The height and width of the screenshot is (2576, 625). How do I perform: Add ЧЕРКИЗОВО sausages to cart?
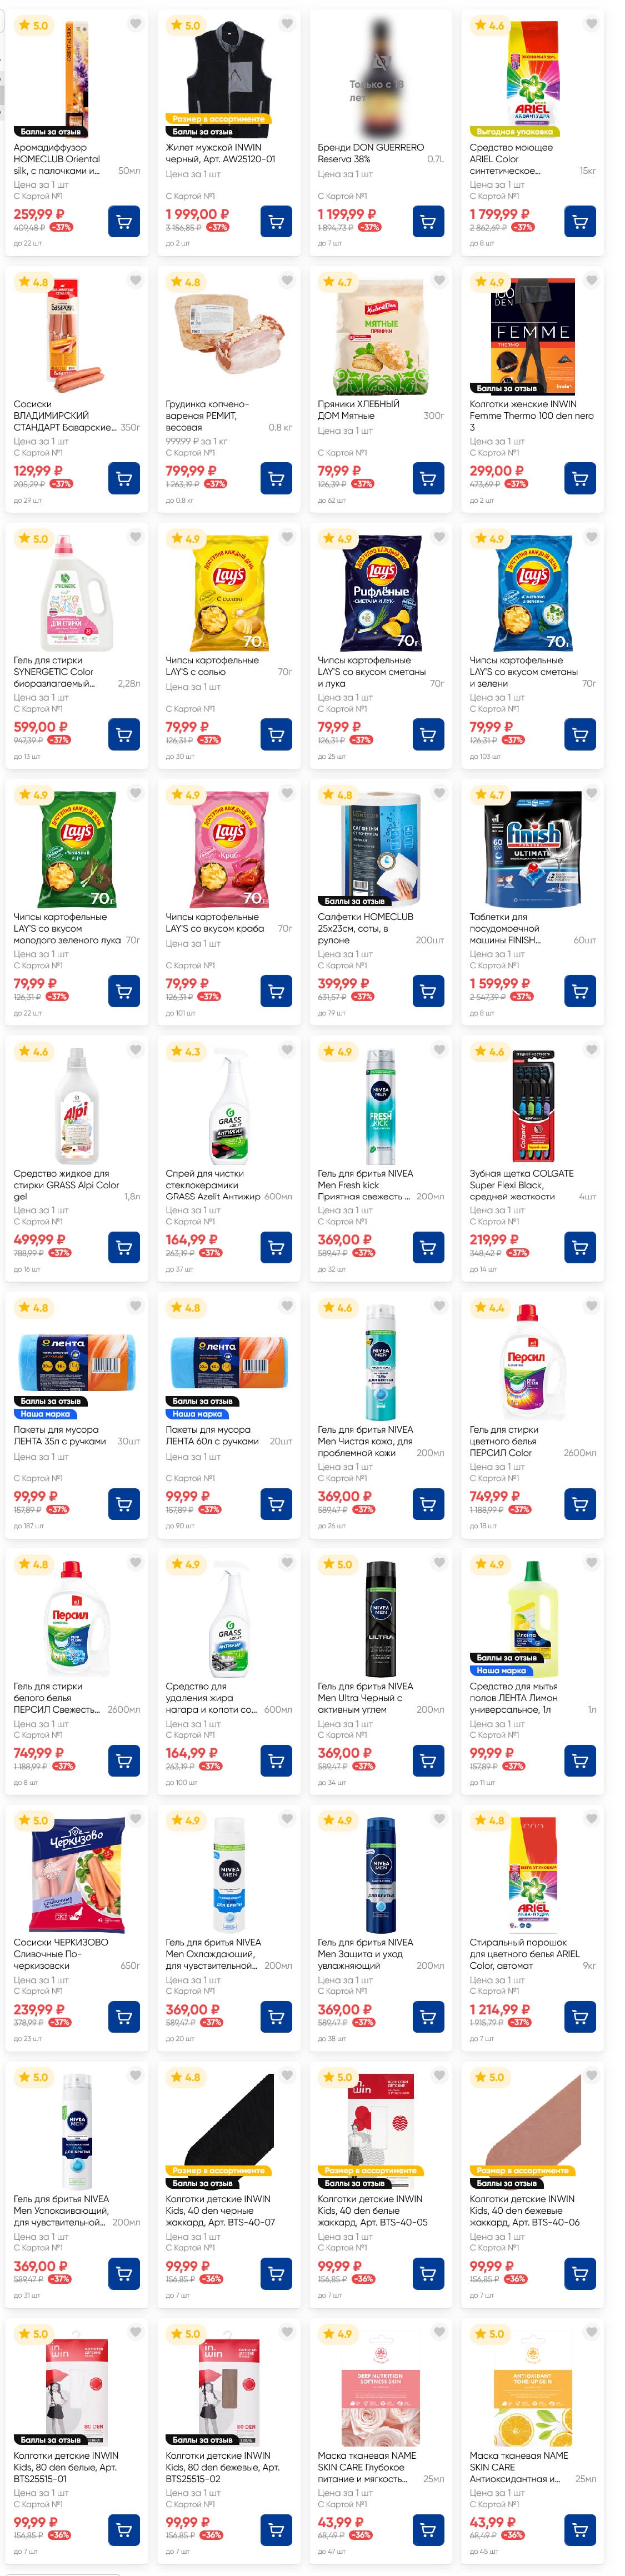click(x=124, y=2017)
